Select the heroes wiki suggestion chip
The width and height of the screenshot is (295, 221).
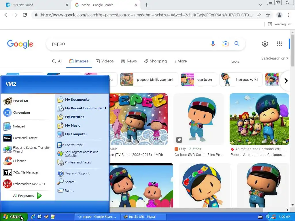click(241, 79)
